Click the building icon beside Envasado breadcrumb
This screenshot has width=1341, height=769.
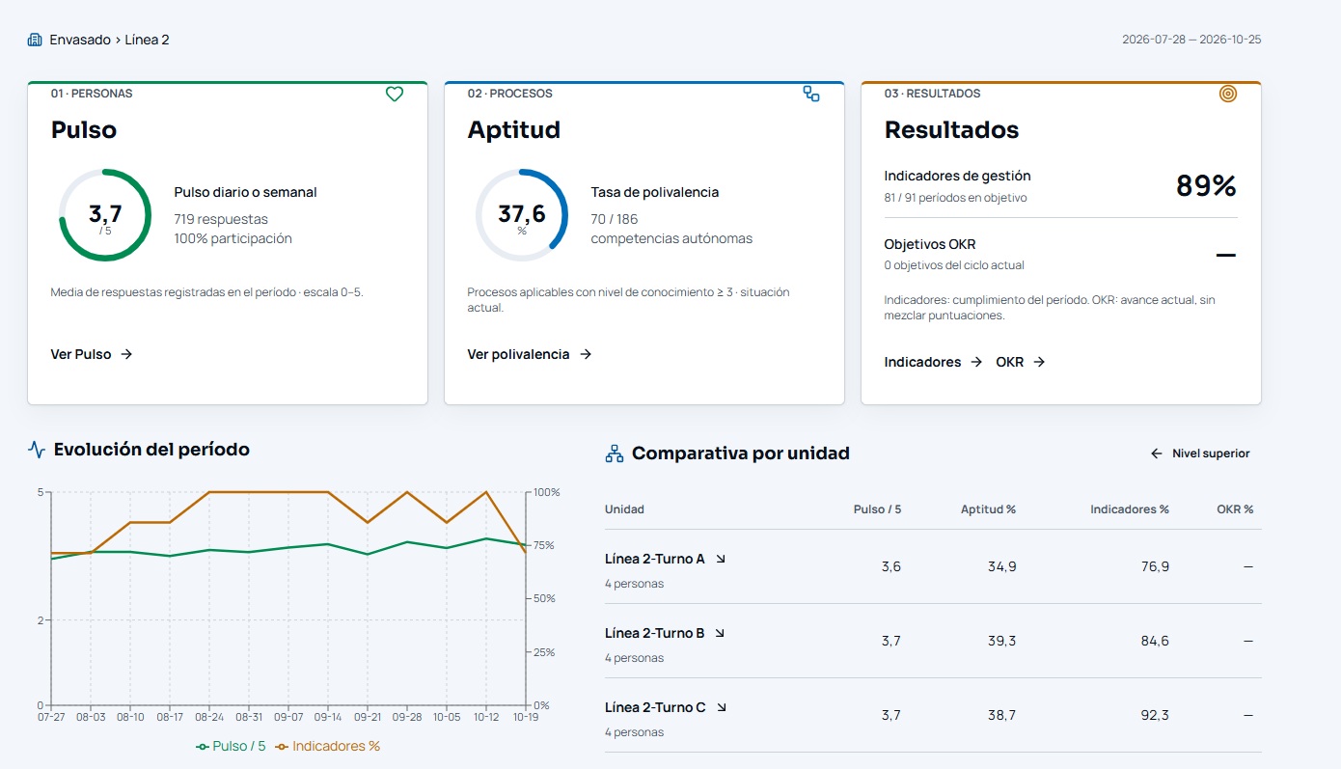pyautogui.click(x=35, y=40)
